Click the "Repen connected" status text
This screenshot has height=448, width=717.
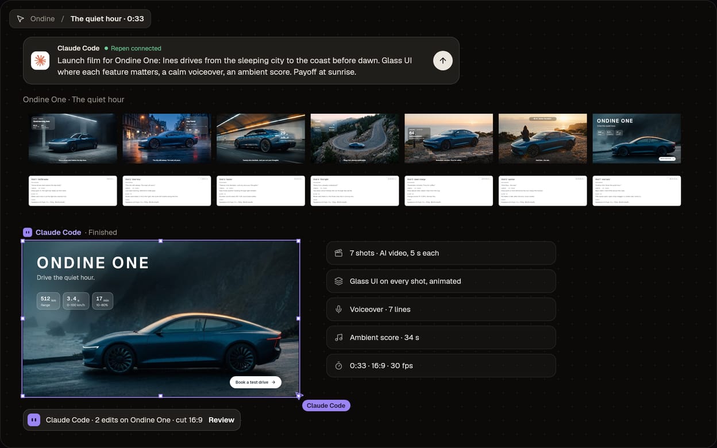pos(136,48)
